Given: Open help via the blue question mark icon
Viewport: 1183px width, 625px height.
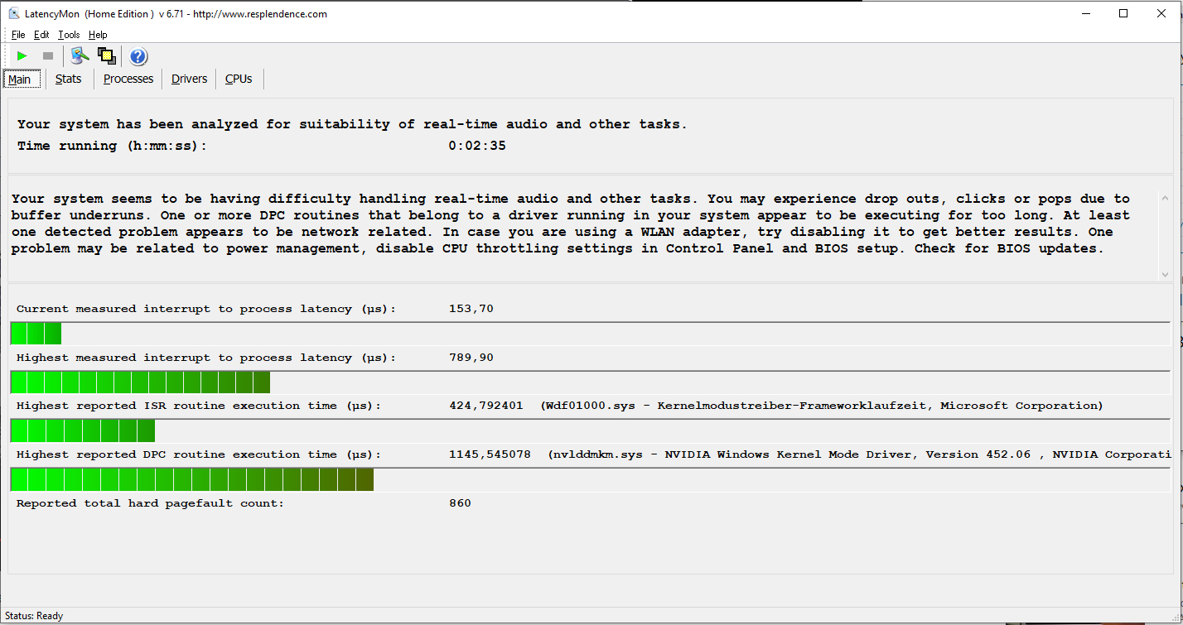Looking at the screenshot, I should (138, 56).
